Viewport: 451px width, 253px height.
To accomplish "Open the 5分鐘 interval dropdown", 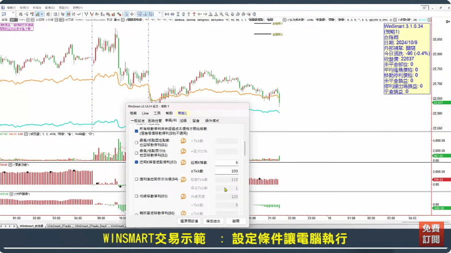I will pyautogui.click(x=56, y=20).
